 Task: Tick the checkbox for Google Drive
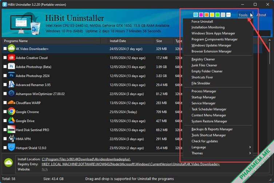(x=5, y=120)
